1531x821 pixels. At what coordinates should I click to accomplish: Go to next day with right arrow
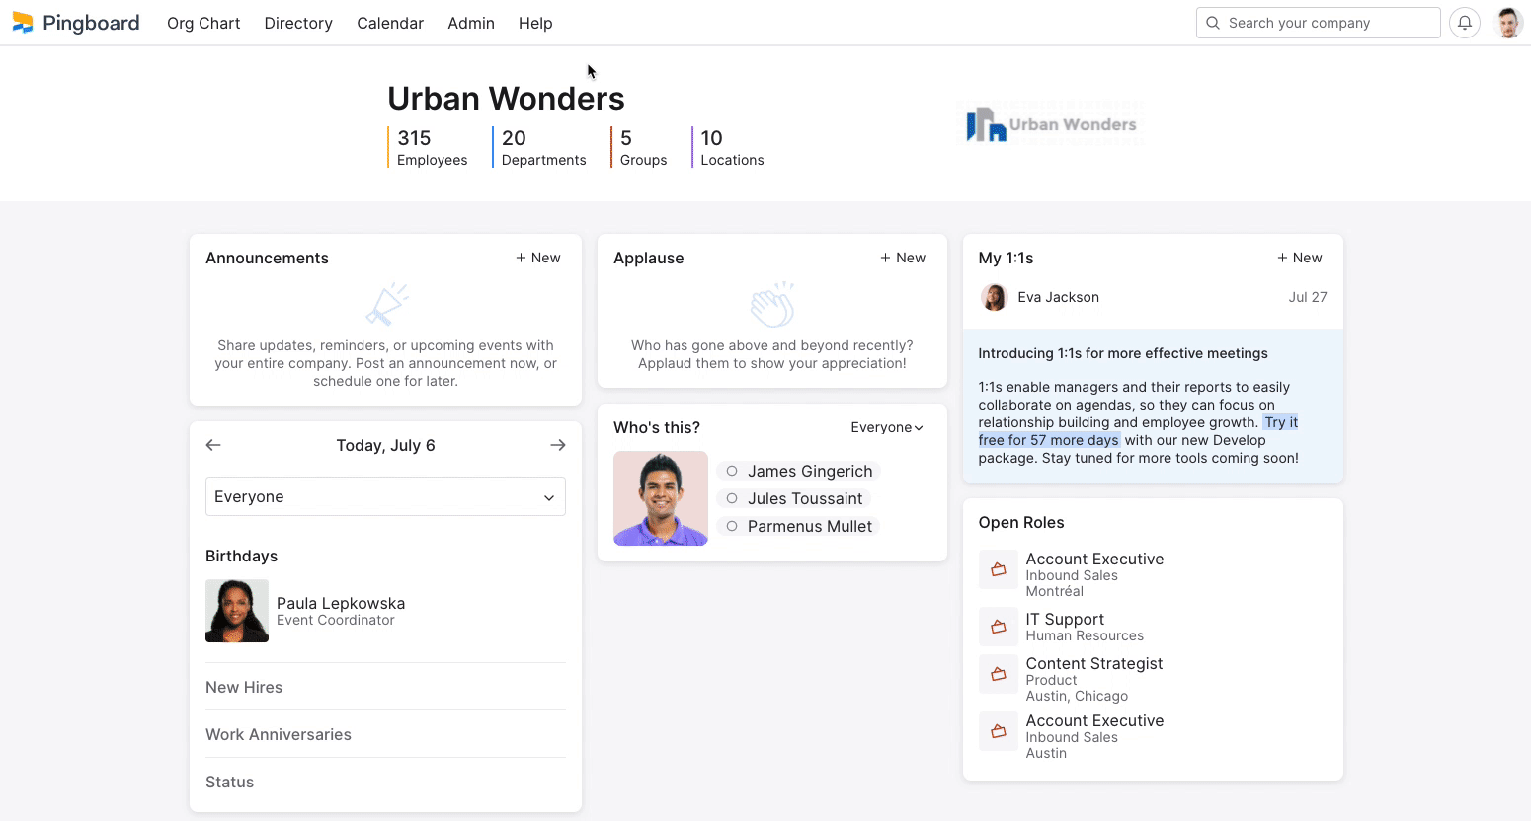pyautogui.click(x=557, y=445)
